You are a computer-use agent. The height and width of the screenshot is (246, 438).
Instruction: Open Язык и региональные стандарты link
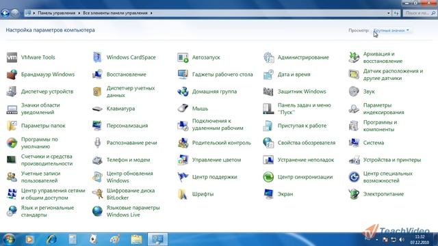[x=47, y=211]
